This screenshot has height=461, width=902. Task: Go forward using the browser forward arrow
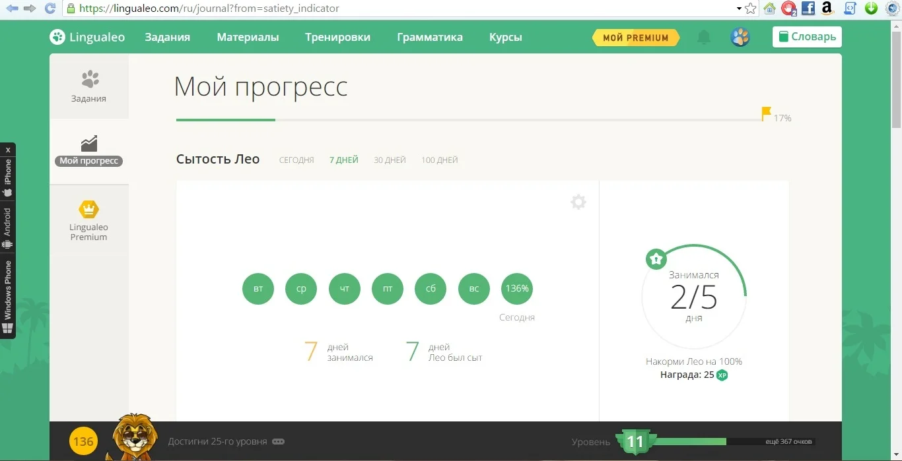[30, 9]
